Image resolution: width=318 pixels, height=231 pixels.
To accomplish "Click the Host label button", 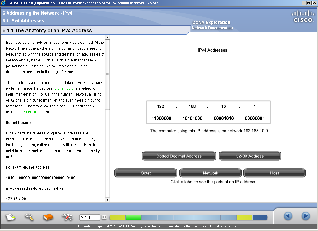I will tap(275, 173).
